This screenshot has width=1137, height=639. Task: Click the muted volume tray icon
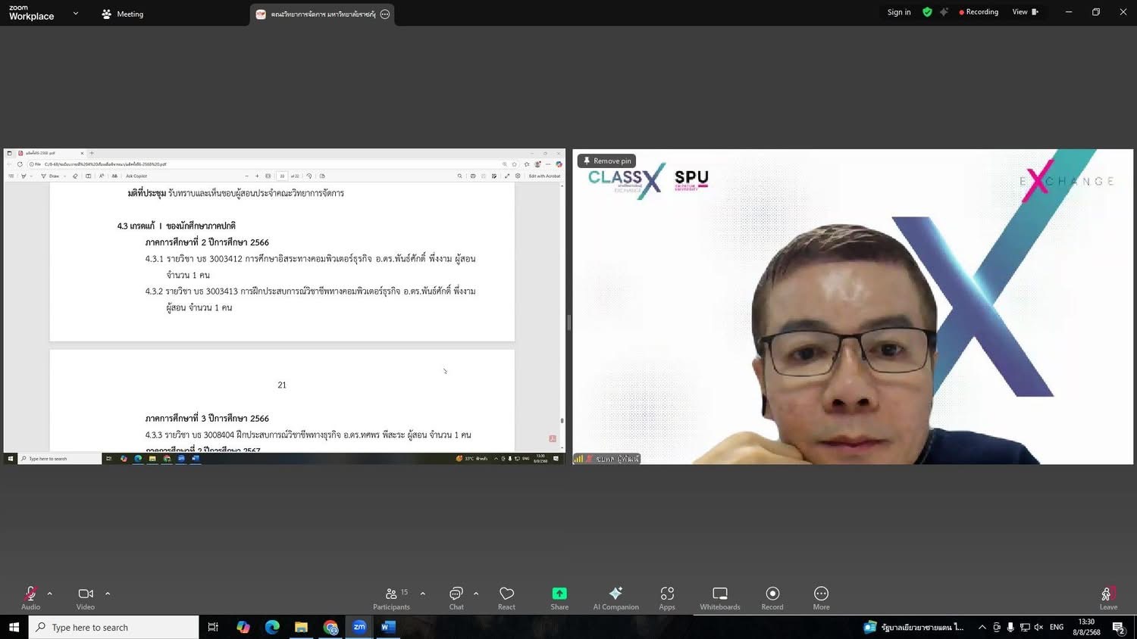click(x=1038, y=627)
